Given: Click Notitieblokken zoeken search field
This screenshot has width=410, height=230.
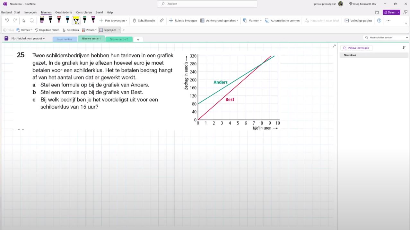Looking at the screenshot, I should [386, 37].
